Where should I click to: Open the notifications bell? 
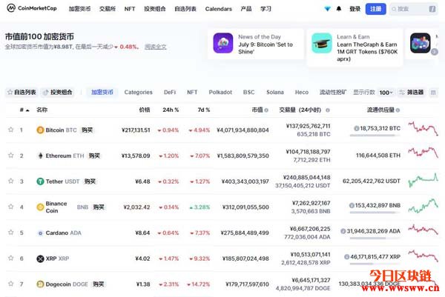pyautogui.click(x=339, y=9)
